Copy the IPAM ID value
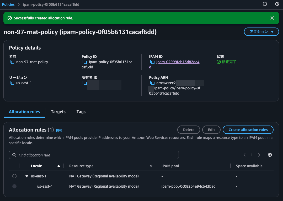Viewport: 283px width, 201px height. pos(152,62)
